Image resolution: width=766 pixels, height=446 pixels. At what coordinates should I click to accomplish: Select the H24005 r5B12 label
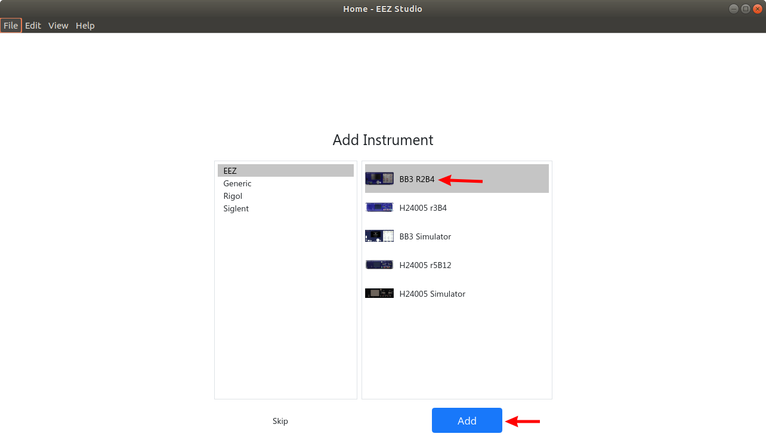(425, 265)
